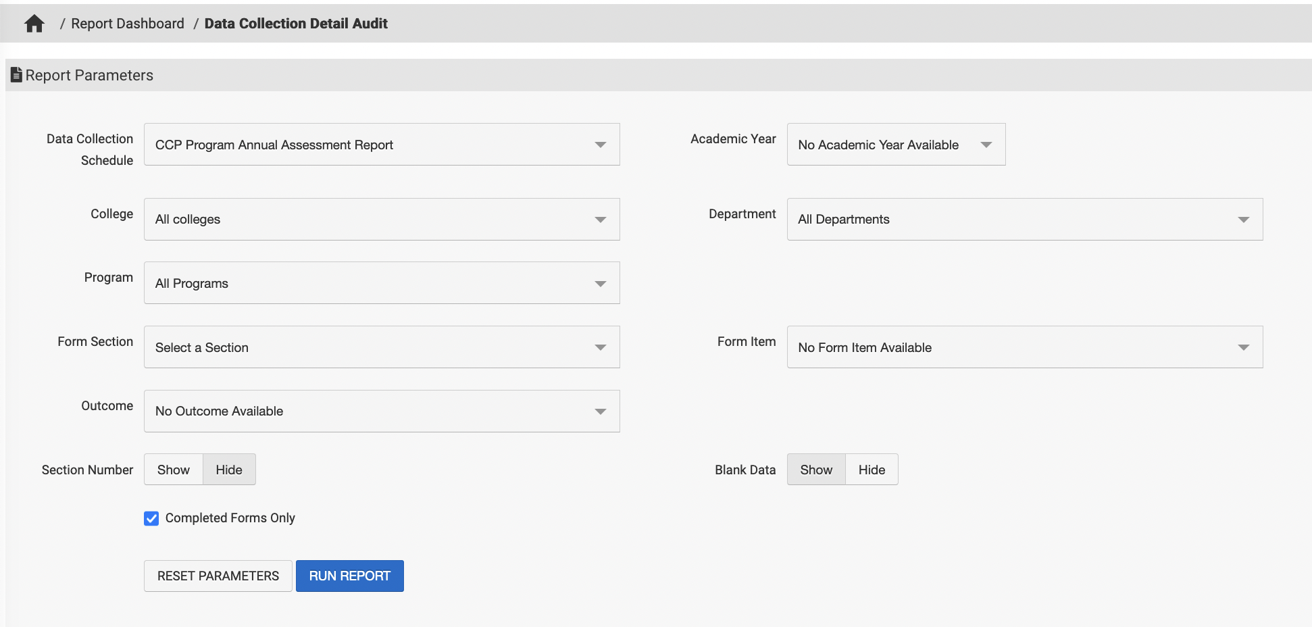Open the Report Dashboard breadcrumb link

[x=127, y=24]
